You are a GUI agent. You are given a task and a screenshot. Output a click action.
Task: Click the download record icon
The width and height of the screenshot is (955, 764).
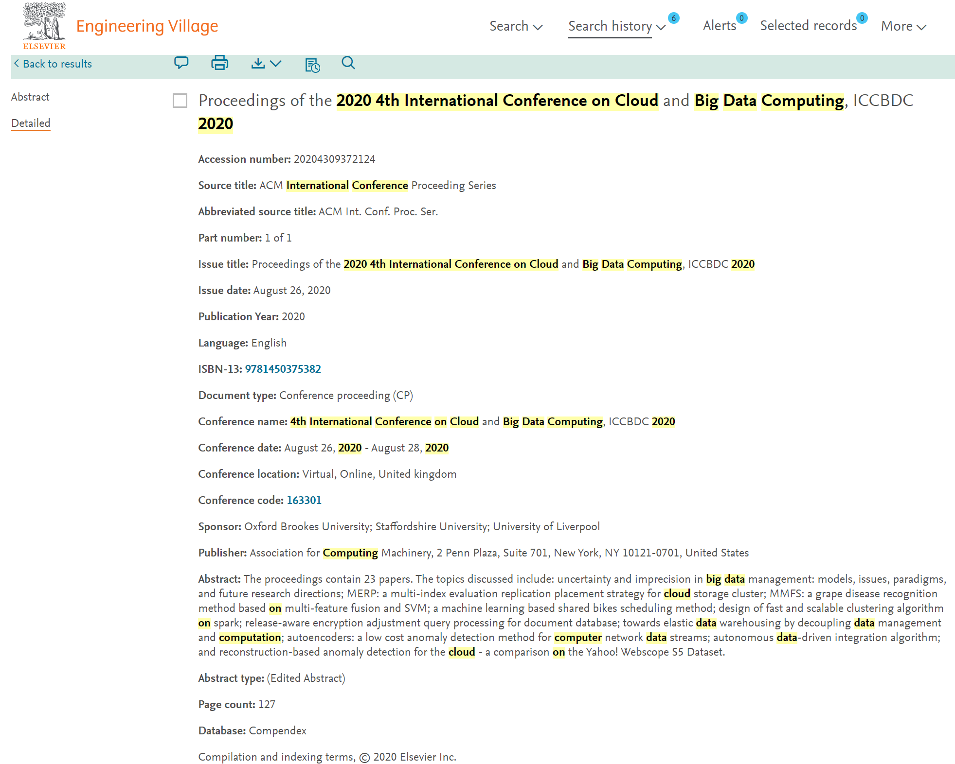(258, 64)
